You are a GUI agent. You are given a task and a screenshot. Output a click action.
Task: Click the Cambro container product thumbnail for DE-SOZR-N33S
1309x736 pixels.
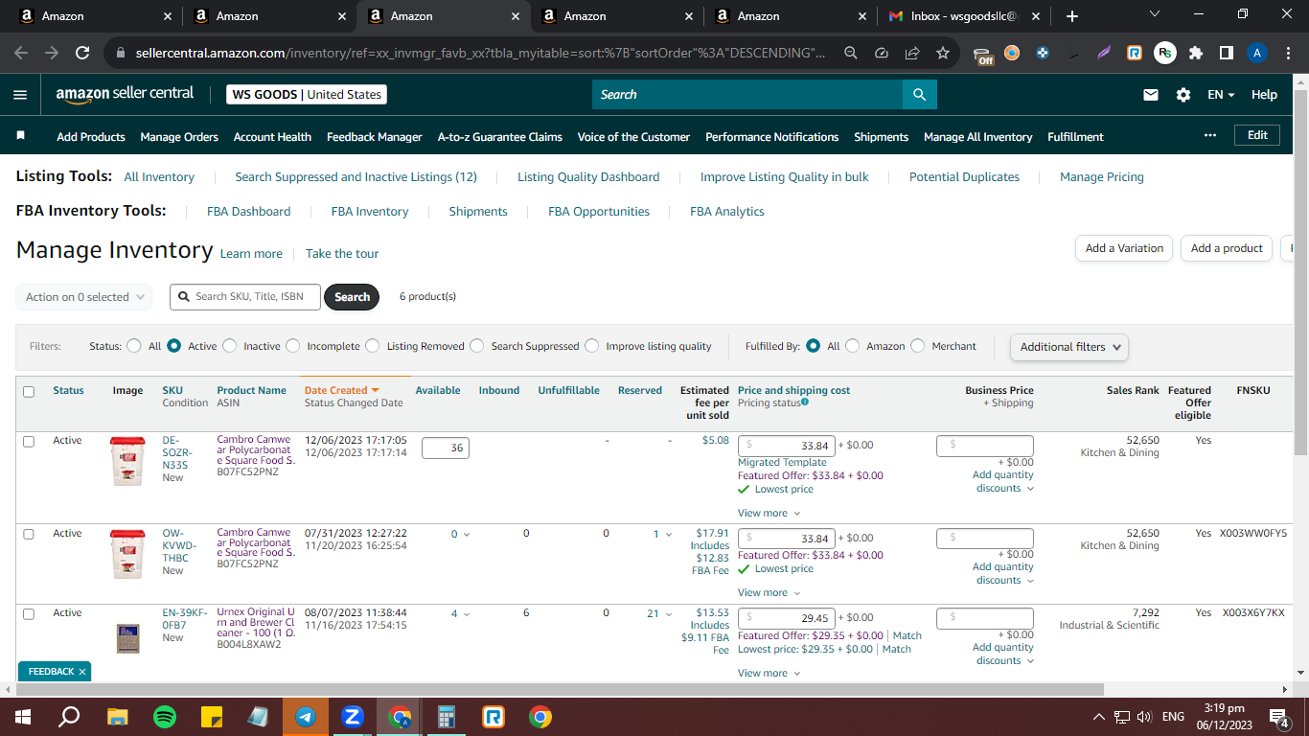click(127, 461)
